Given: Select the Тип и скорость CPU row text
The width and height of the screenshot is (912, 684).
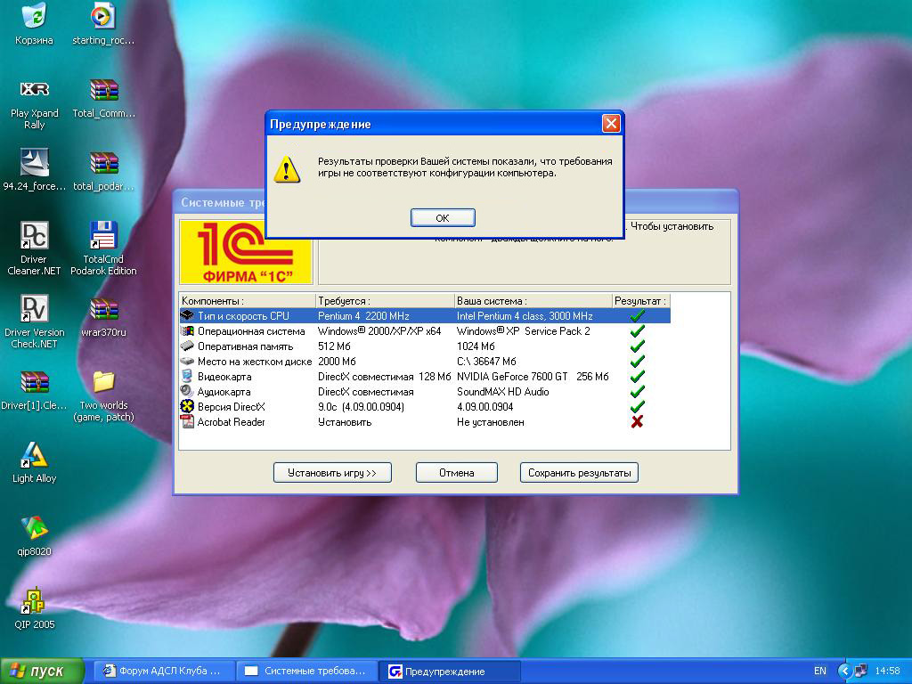Looking at the screenshot, I should 243,316.
